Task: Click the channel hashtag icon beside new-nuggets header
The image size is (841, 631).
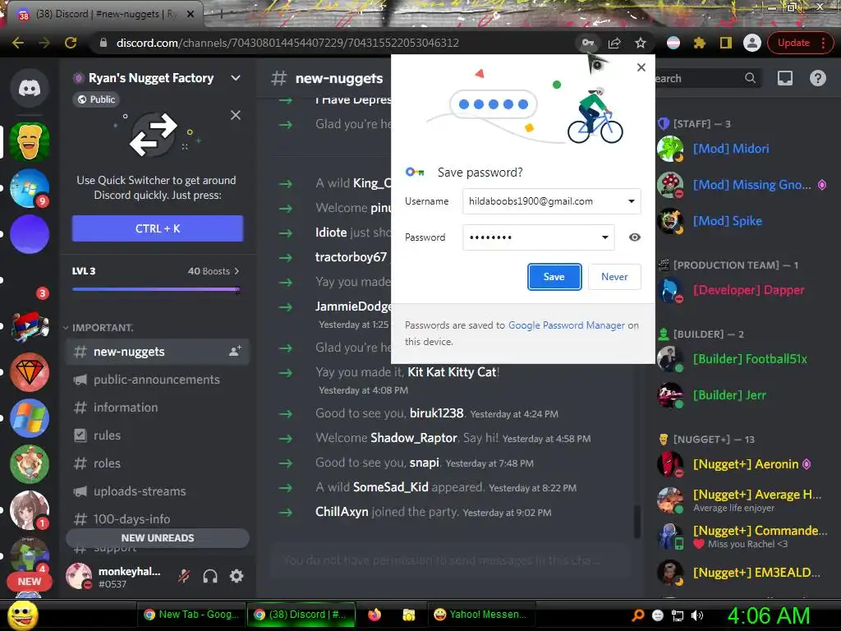Action: pyautogui.click(x=279, y=78)
